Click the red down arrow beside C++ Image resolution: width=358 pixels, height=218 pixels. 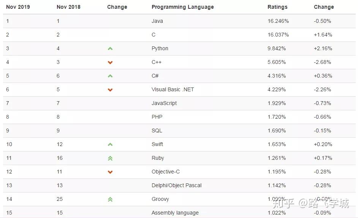coord(110,62)
